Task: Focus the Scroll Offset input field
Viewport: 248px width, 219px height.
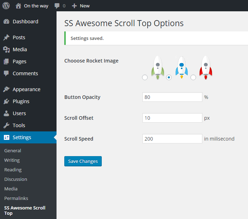Action: point(172,118)
